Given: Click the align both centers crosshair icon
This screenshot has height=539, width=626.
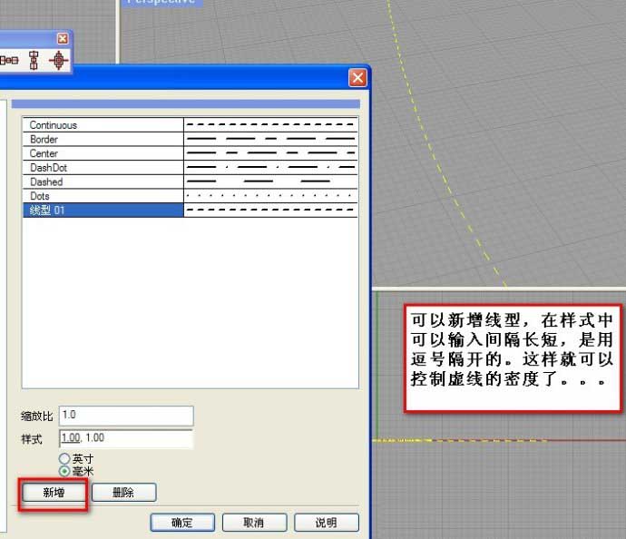Looking at the screenshot, I should coord(59,60).
